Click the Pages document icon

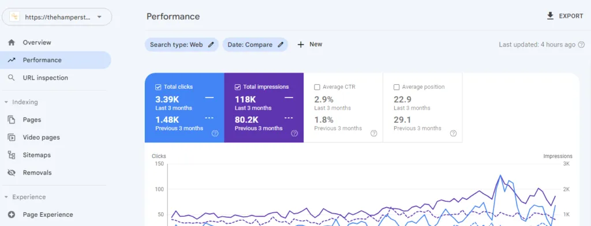pyautogui.click(x=12, y=120)
